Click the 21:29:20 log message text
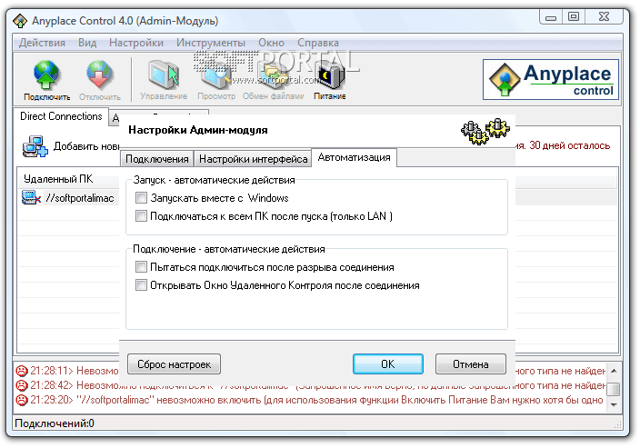640x448 pixels. [316, 400]
